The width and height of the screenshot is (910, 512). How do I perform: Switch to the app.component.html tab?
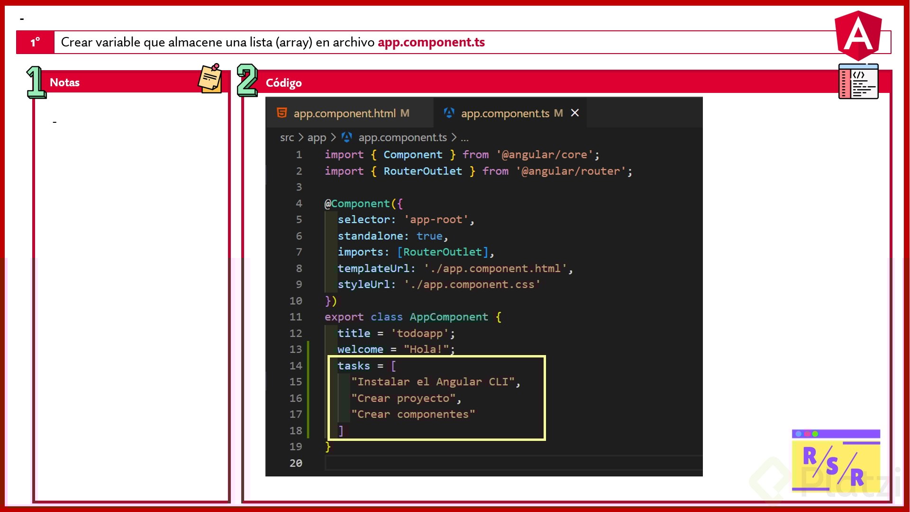[x=345, y=113]
